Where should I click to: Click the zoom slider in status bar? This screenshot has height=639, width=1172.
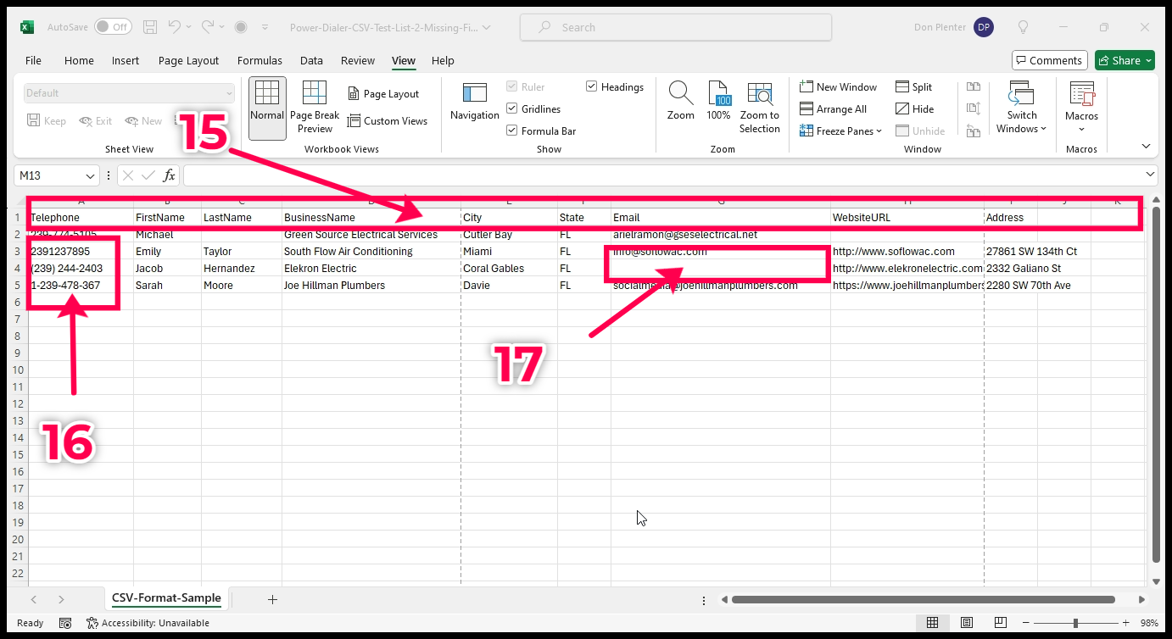(1075, 623)
